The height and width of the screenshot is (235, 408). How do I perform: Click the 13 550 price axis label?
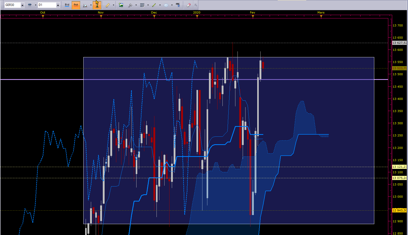pyautogui.click(x=398, y=62)
